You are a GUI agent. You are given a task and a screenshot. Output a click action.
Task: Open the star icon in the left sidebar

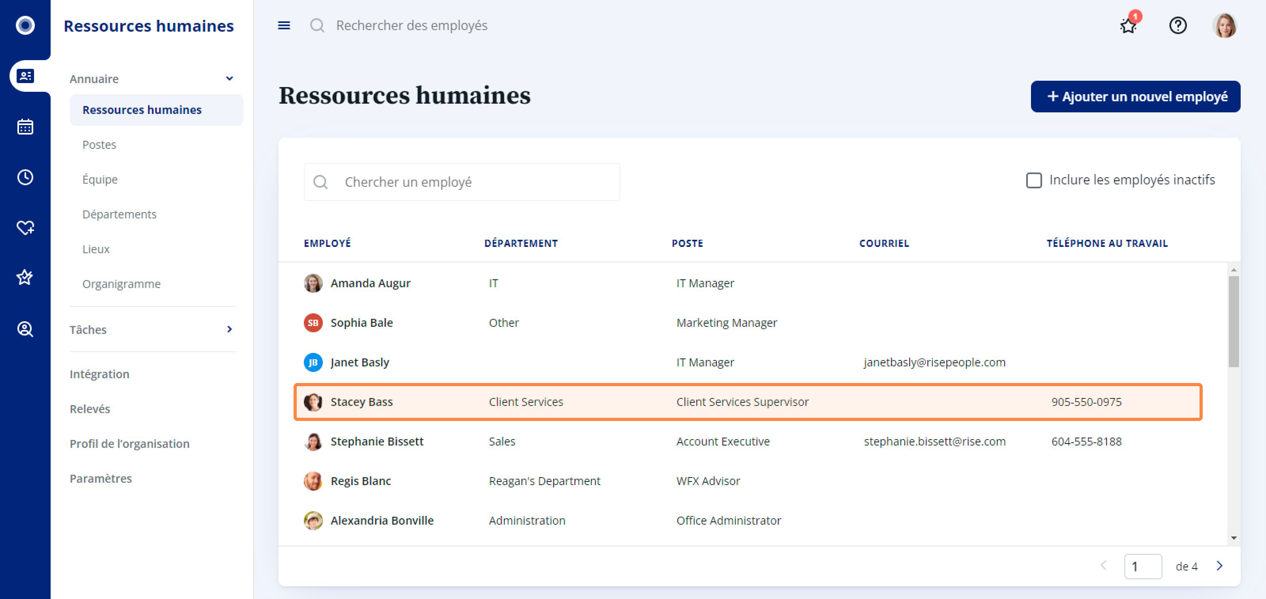[x=25, y=278]
